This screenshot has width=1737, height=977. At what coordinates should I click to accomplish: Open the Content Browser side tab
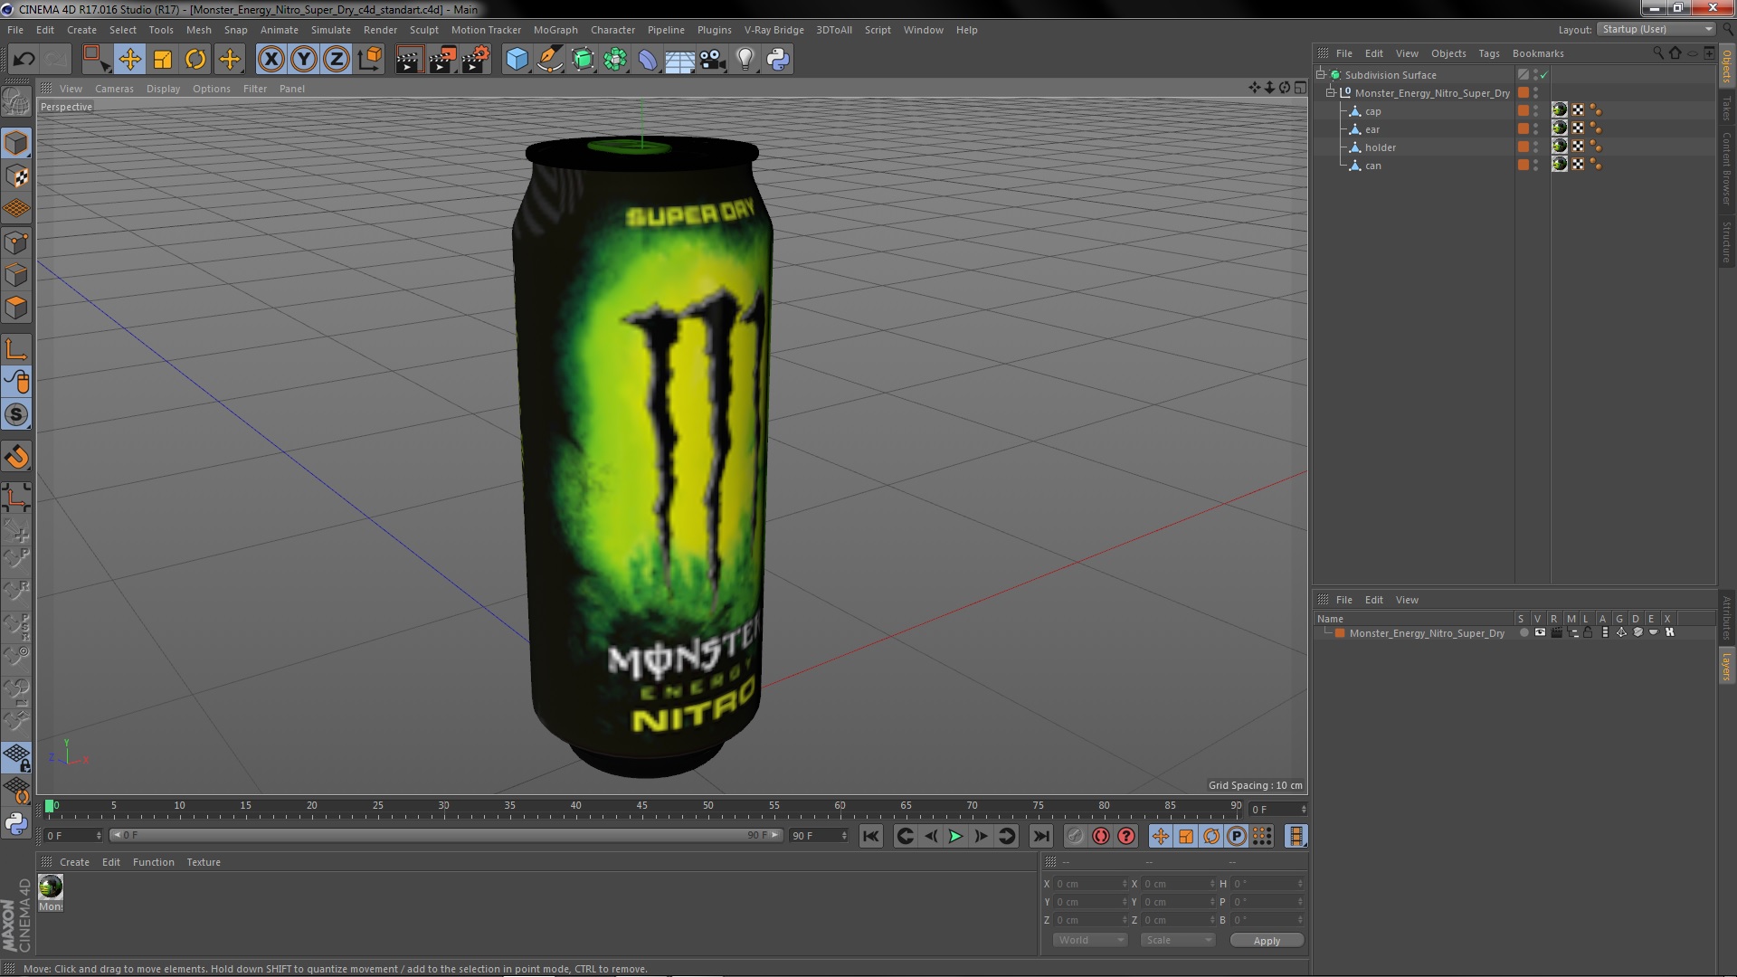point(1726,168)
